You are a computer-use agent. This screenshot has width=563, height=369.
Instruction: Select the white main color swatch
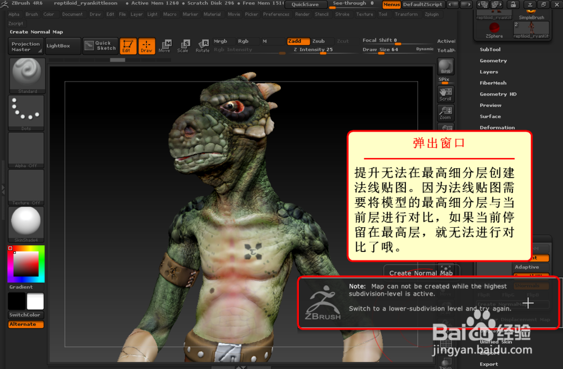pos(35,301)
